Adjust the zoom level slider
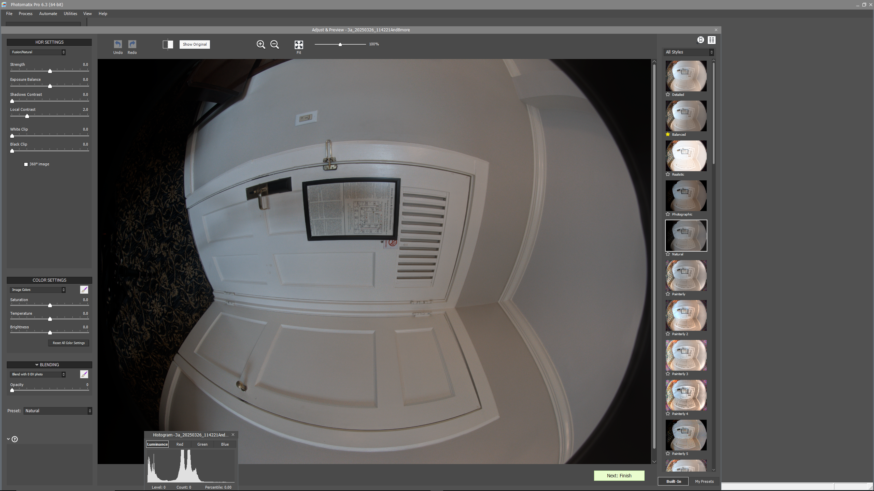The image size is (874, 491). click(340, 44)
